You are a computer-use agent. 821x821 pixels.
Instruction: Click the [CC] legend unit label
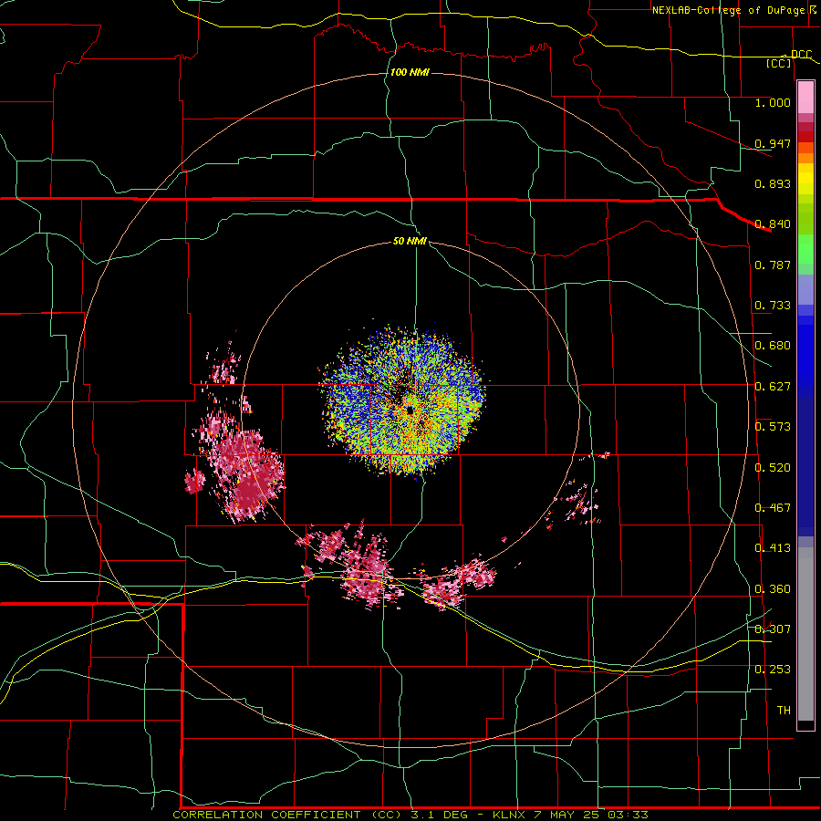(779, 63)
